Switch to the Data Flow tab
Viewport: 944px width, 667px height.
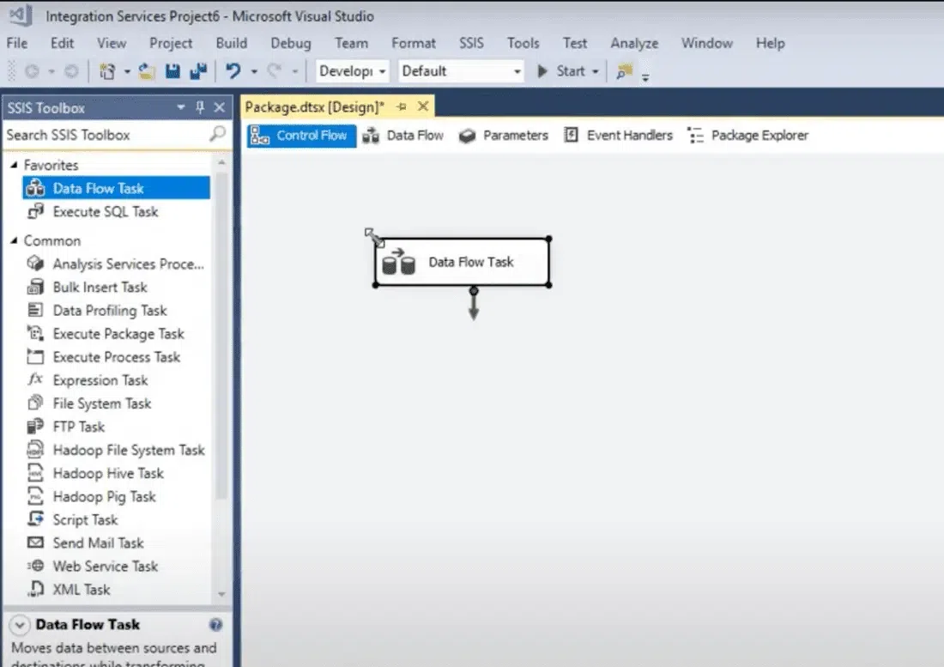pyautogui.click(x=403, y=136)
